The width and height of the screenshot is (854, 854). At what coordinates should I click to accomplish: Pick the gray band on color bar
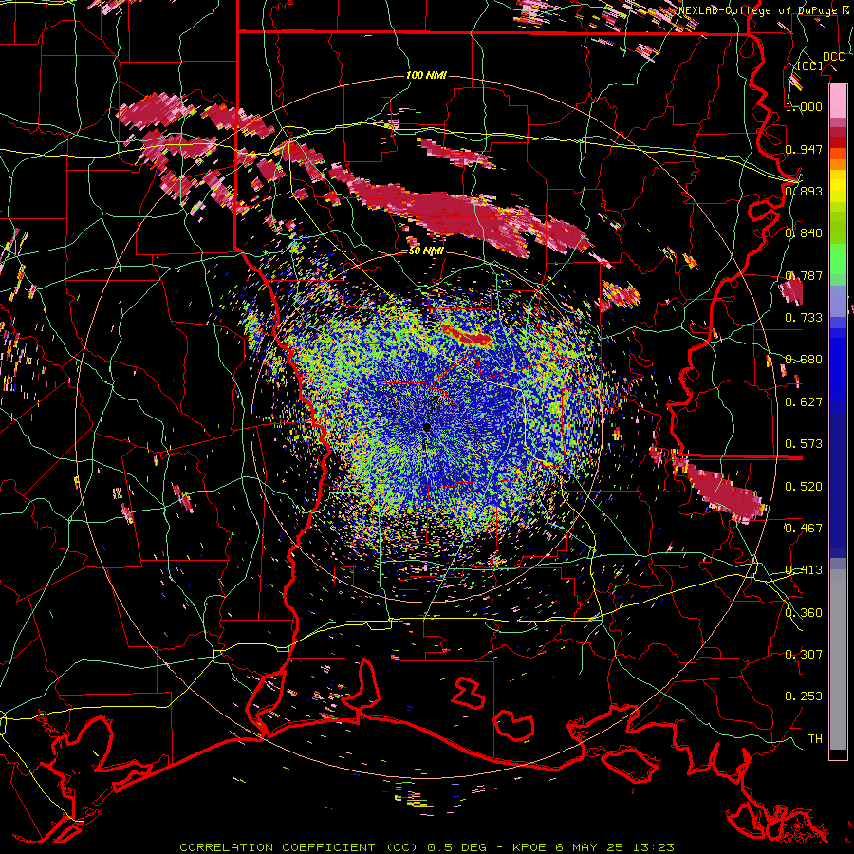[838, 659]
